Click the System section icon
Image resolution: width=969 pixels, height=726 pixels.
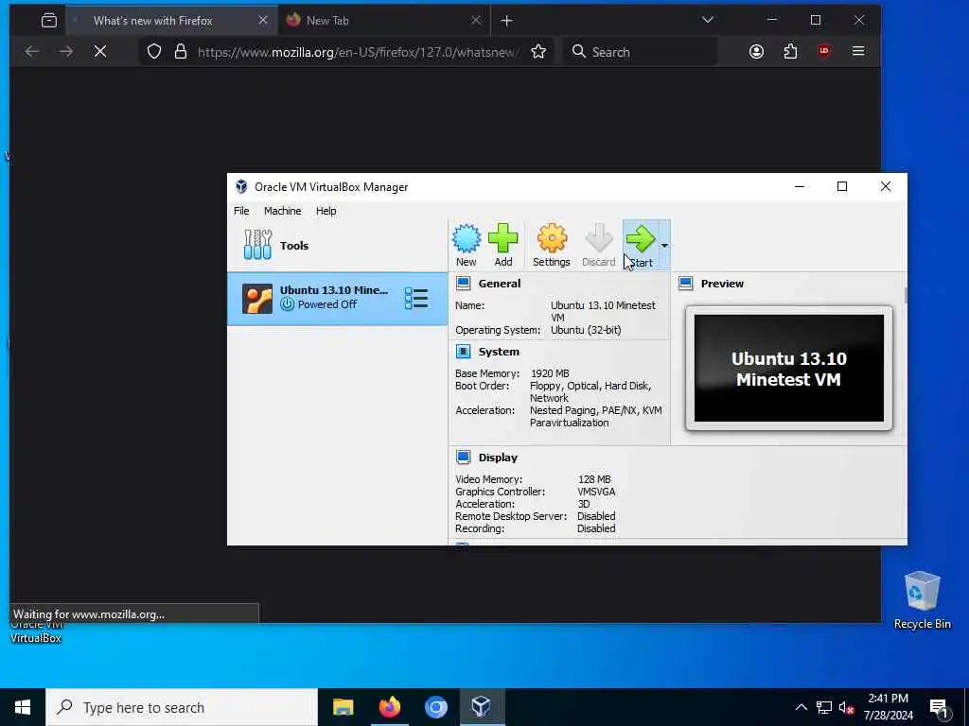click(x=463, y=352)
